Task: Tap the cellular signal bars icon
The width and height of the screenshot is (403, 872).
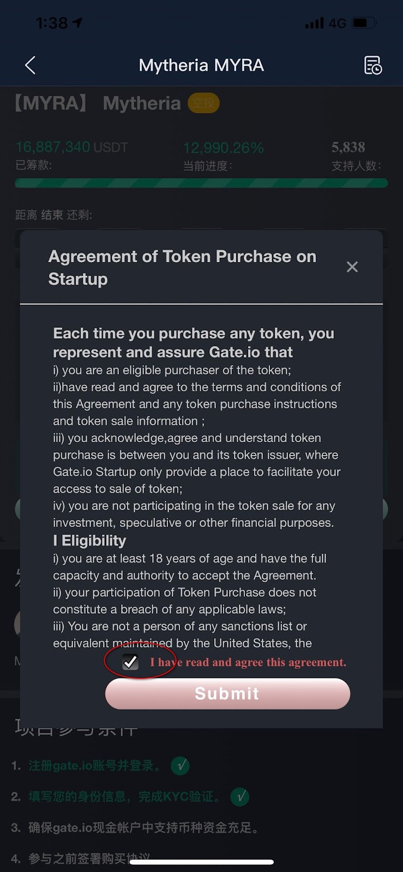Action: pyautogui.click(x=314, y=23)
